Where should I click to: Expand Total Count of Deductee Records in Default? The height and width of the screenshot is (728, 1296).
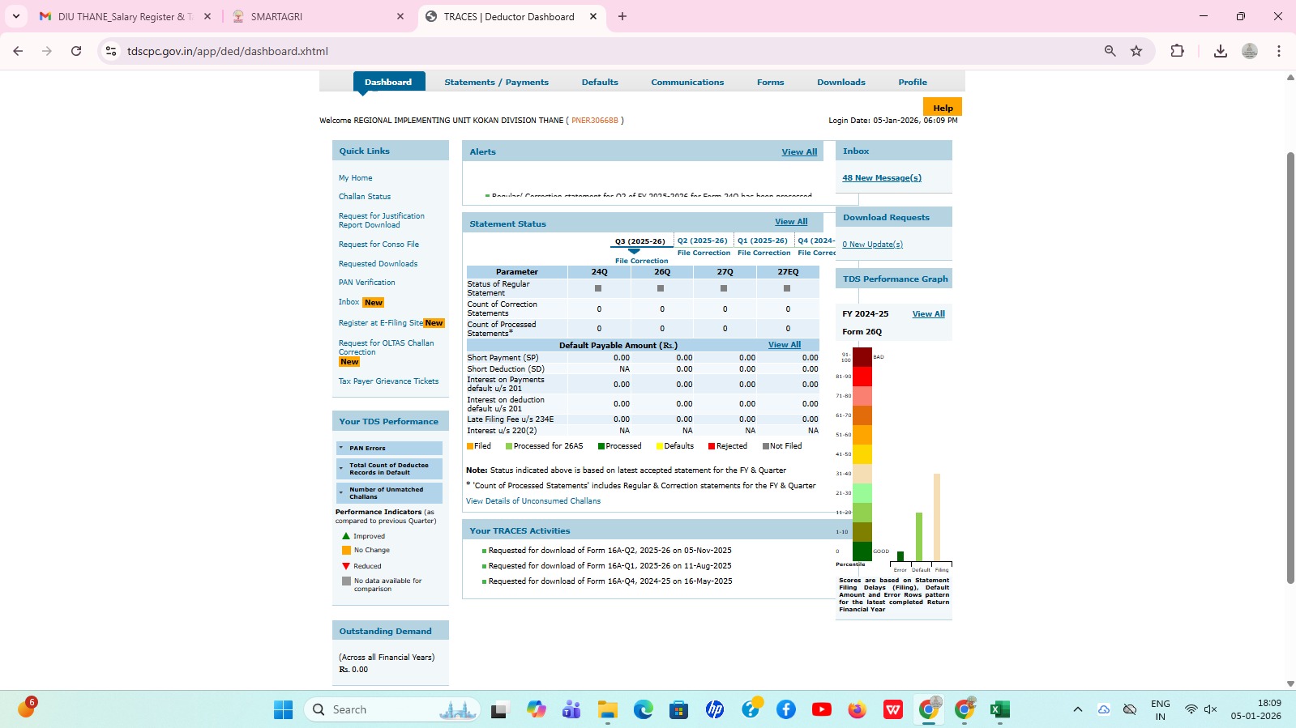point(389,469)
